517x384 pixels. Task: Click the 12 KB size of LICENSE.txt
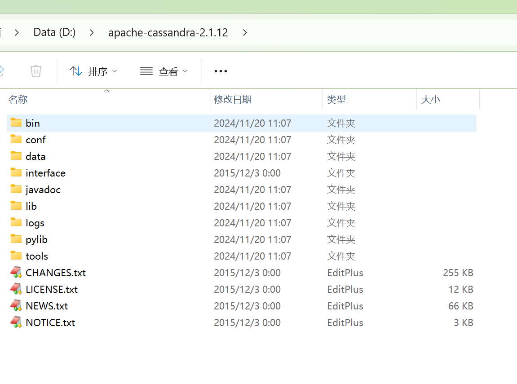click(x=460, y=289)
